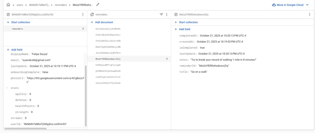This screenshot has width=315, height=133.
Task: Select the users breadcrumb item
Action: click(x=20, y=5)
